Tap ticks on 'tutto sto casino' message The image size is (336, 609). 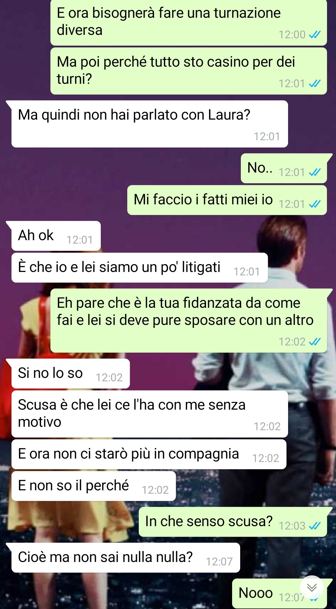pyautogui.click(x=315, y=83)
